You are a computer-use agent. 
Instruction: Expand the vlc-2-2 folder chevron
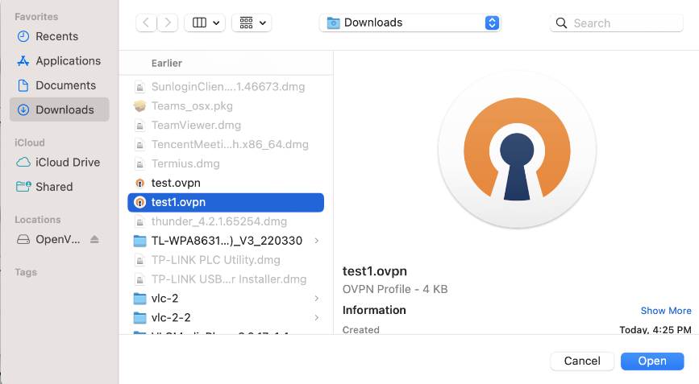[317, 318]
